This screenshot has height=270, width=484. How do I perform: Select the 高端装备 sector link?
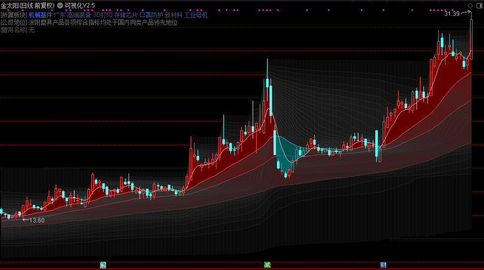[x=79, y=15]
